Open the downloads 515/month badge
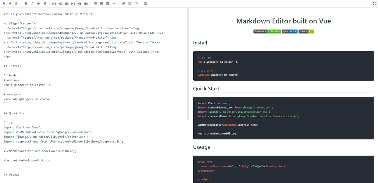 (x=267, y=31)
